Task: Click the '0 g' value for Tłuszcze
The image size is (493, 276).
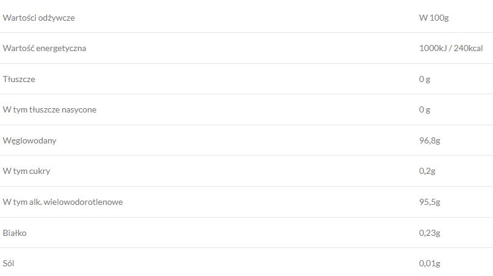Action: click(424, 79)
